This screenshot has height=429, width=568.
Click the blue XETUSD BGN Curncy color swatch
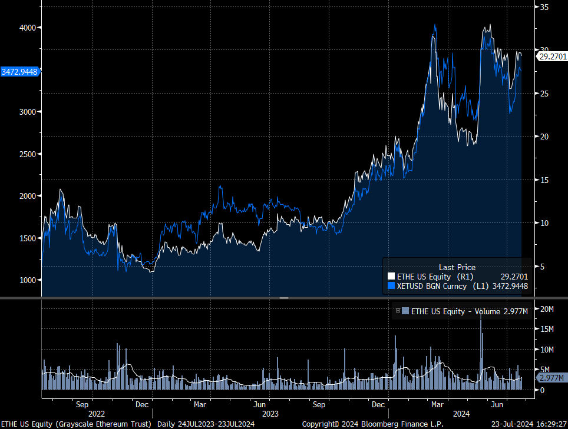click(x=391, y=286)
